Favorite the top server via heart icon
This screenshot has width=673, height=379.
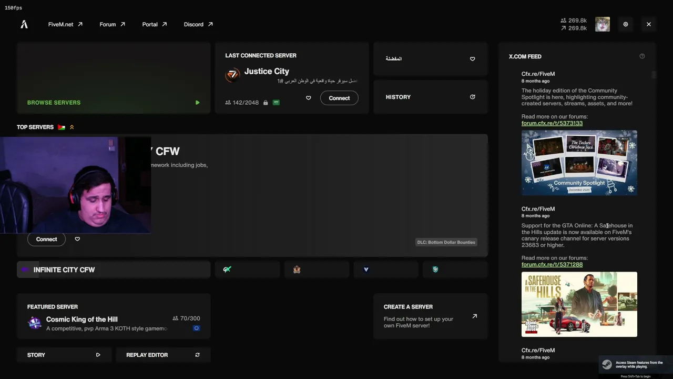(x=77, y=239)
